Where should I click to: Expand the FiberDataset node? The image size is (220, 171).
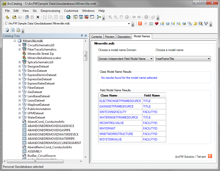[20, 88]
